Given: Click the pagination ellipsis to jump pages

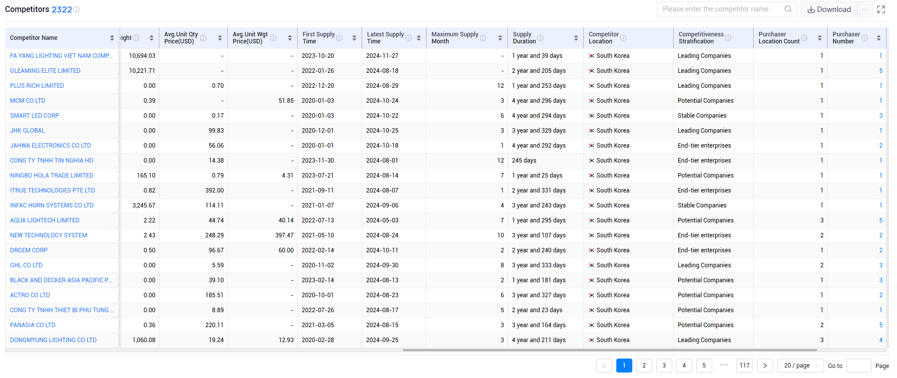Looking at the screenshot, I should point(724,365).
